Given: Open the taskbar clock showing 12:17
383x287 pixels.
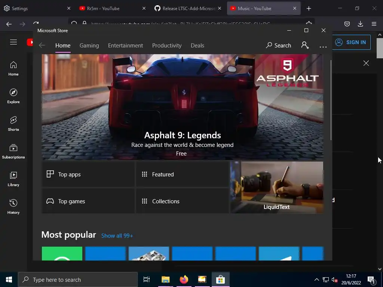Looking at the screenshot, I should click(x=351, y=280).
